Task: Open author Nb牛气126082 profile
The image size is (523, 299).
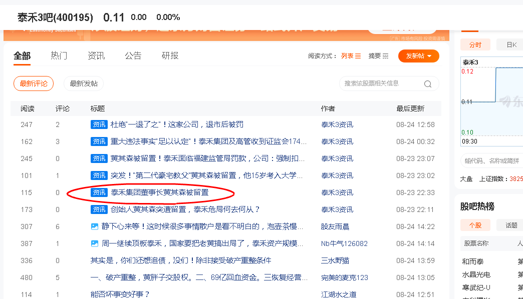Action: point(344,243)
